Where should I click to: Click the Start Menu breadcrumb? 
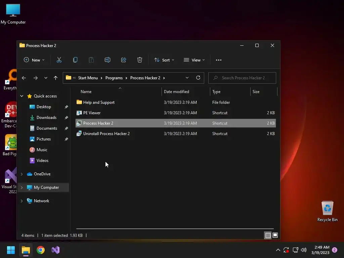(88, 78)
